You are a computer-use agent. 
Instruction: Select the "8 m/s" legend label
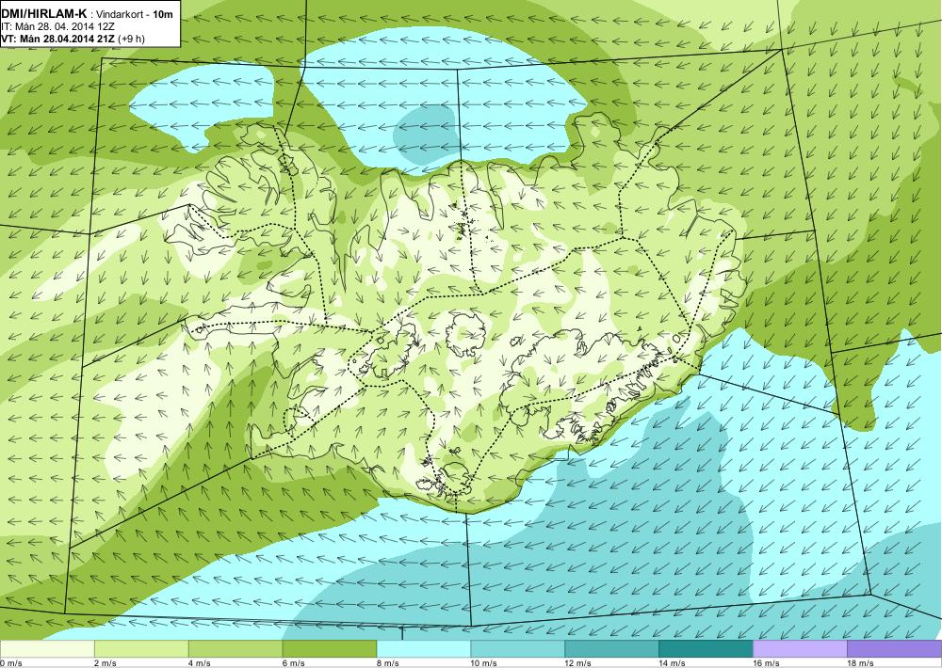[x=388, y=663]
